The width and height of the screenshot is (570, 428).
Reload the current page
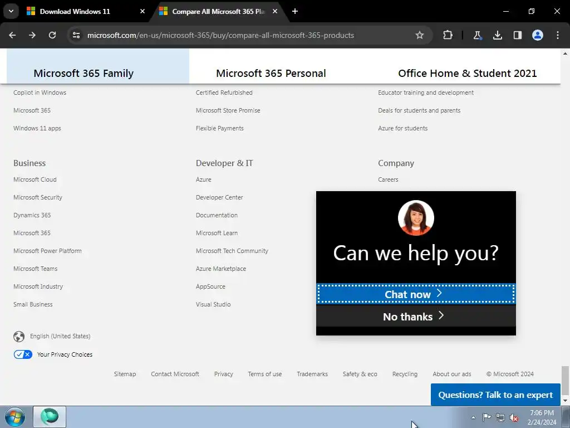[x=52, y=35]
